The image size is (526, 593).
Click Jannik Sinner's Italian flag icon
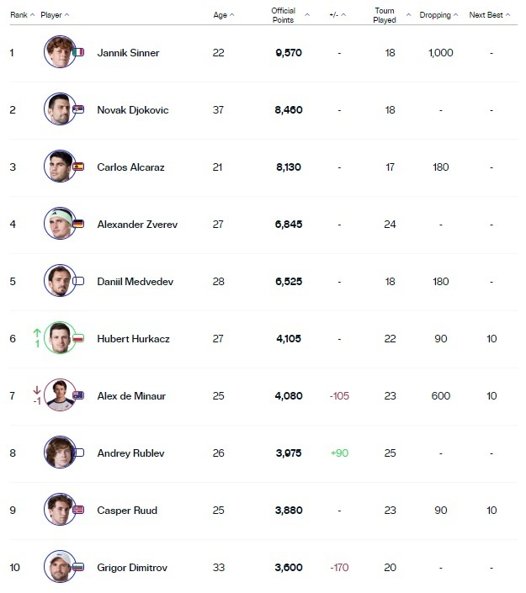click(79, 52)
